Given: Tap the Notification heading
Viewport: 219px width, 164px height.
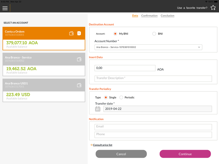Looking at the screenshot, I should click(96, 119).
